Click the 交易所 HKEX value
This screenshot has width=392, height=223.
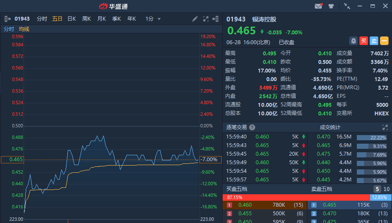click(x=382, y=114)
